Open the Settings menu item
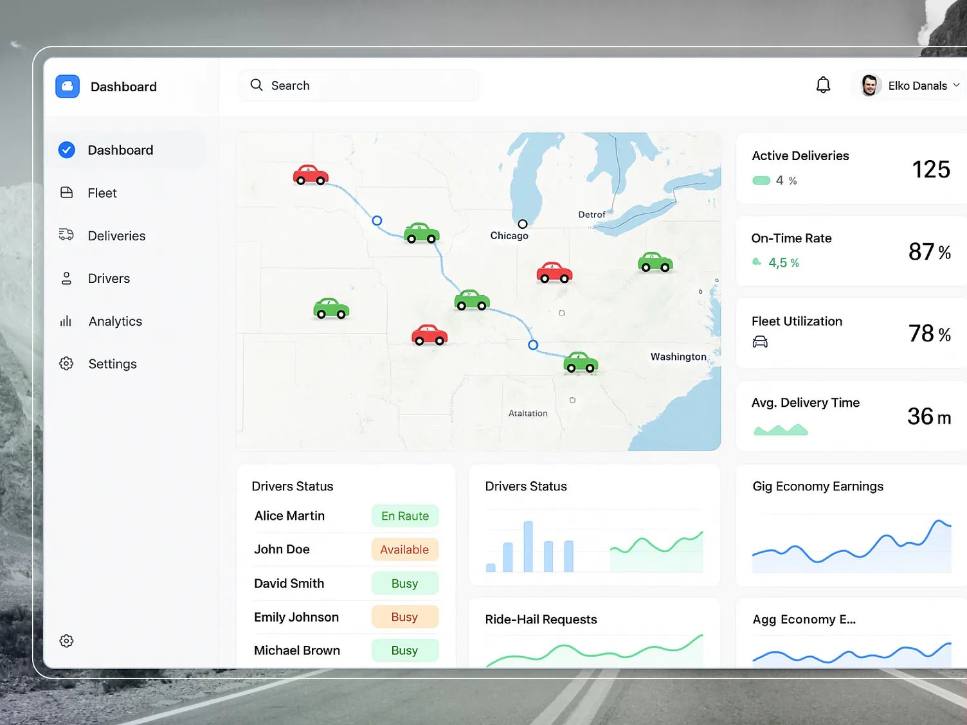 (x=113, y=364)
